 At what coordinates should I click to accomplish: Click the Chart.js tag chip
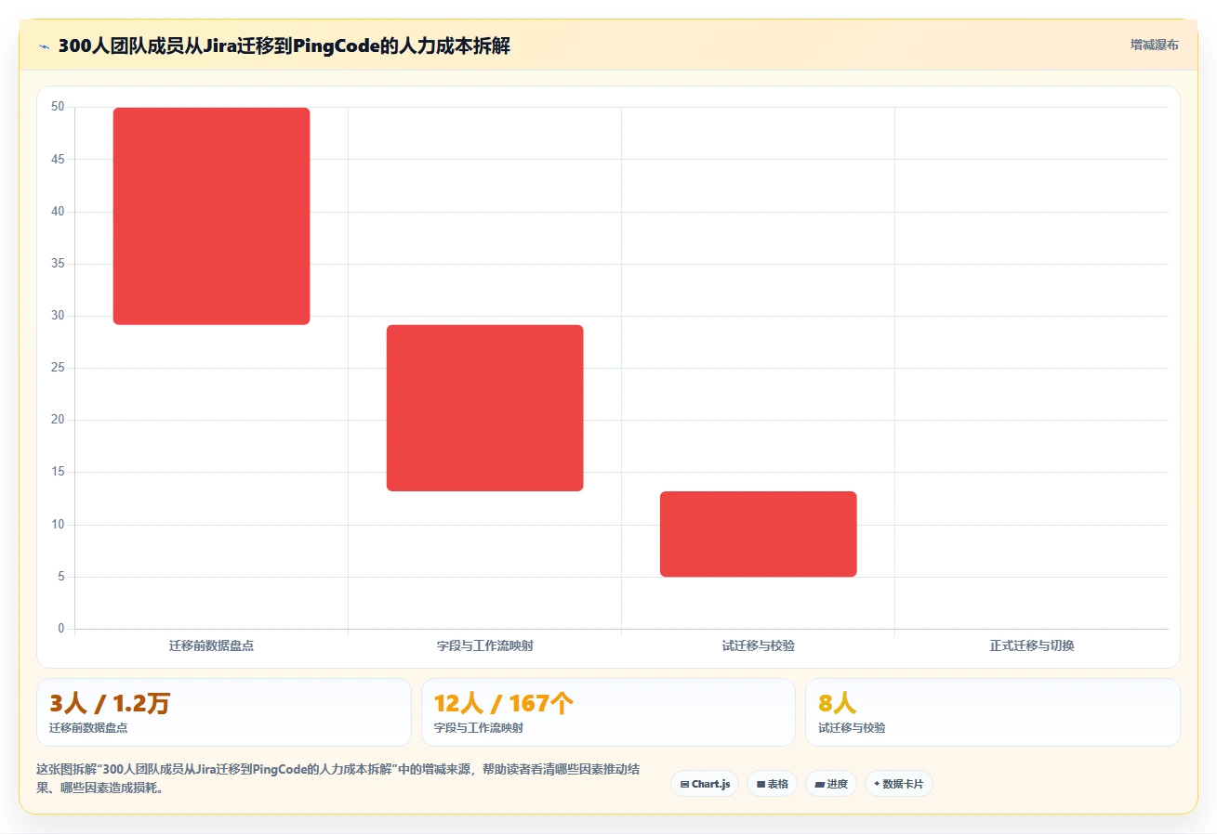pos(705,784)
